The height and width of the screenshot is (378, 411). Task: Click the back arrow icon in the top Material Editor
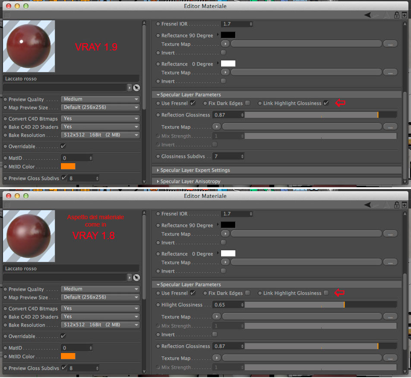click(x=367, y=15)
